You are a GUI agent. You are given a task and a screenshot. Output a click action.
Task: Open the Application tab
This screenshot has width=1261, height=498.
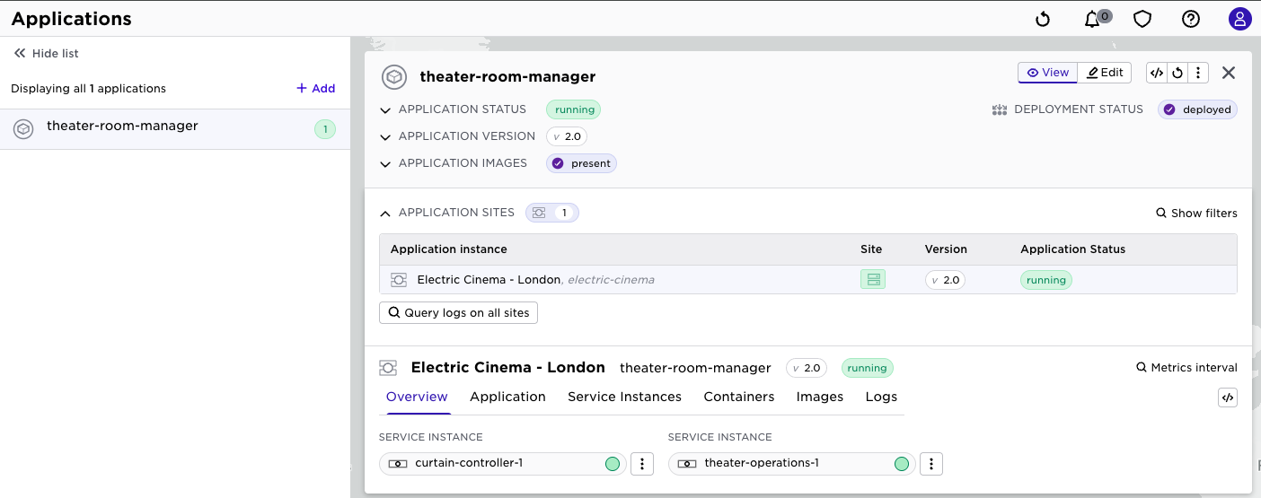(507, 397)
